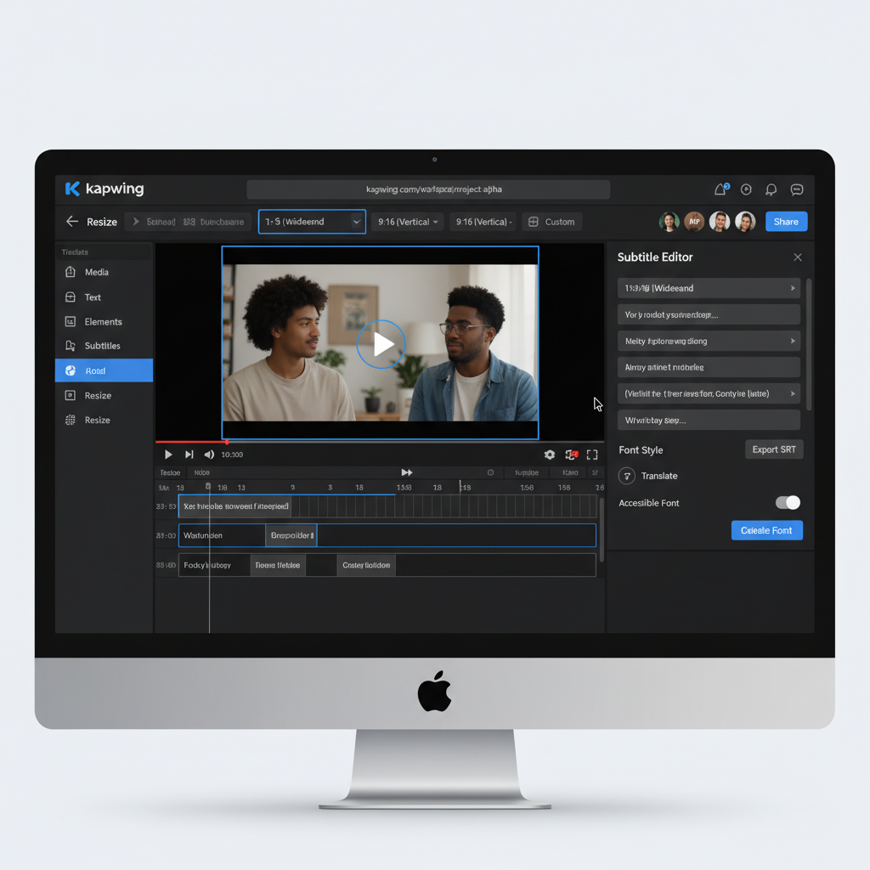Click the top subtitle track clip
This screenshot has width=870, height=870.
[235, 506]
